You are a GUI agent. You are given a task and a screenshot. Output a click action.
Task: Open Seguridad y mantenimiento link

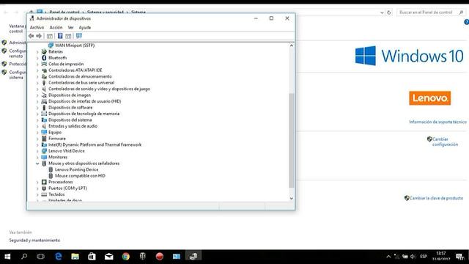click(34, 240)
